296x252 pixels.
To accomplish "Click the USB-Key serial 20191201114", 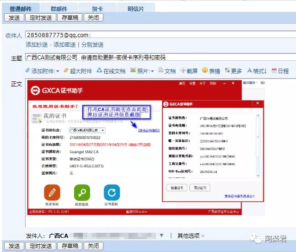I will (x=209, y=172).
